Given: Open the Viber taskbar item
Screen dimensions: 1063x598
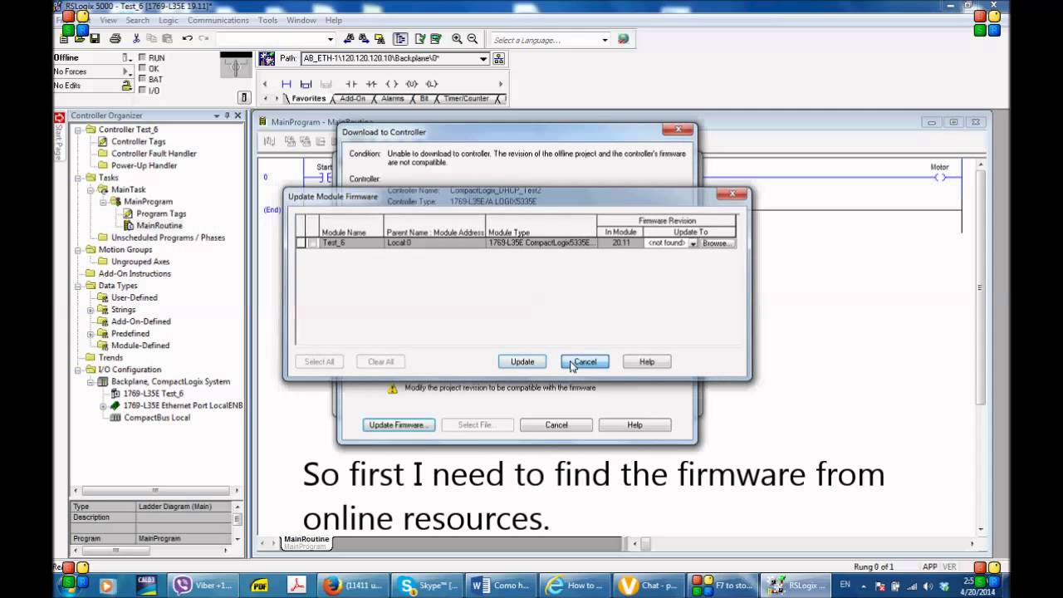Looking at the screenshot, I should 204,586.
